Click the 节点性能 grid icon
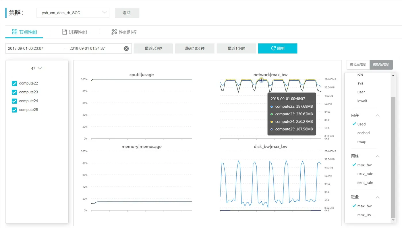This screenshot has width=402, height=228. pyautogui.click(x=14, y=32)
